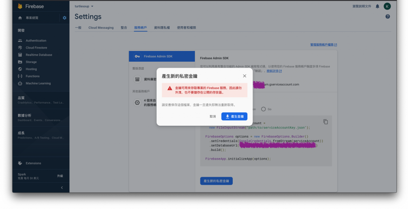Open Realtime Database in the sidebar
The width and height of the screenshot is (408, 209).
pyautogui.click(x=39, y=55)
